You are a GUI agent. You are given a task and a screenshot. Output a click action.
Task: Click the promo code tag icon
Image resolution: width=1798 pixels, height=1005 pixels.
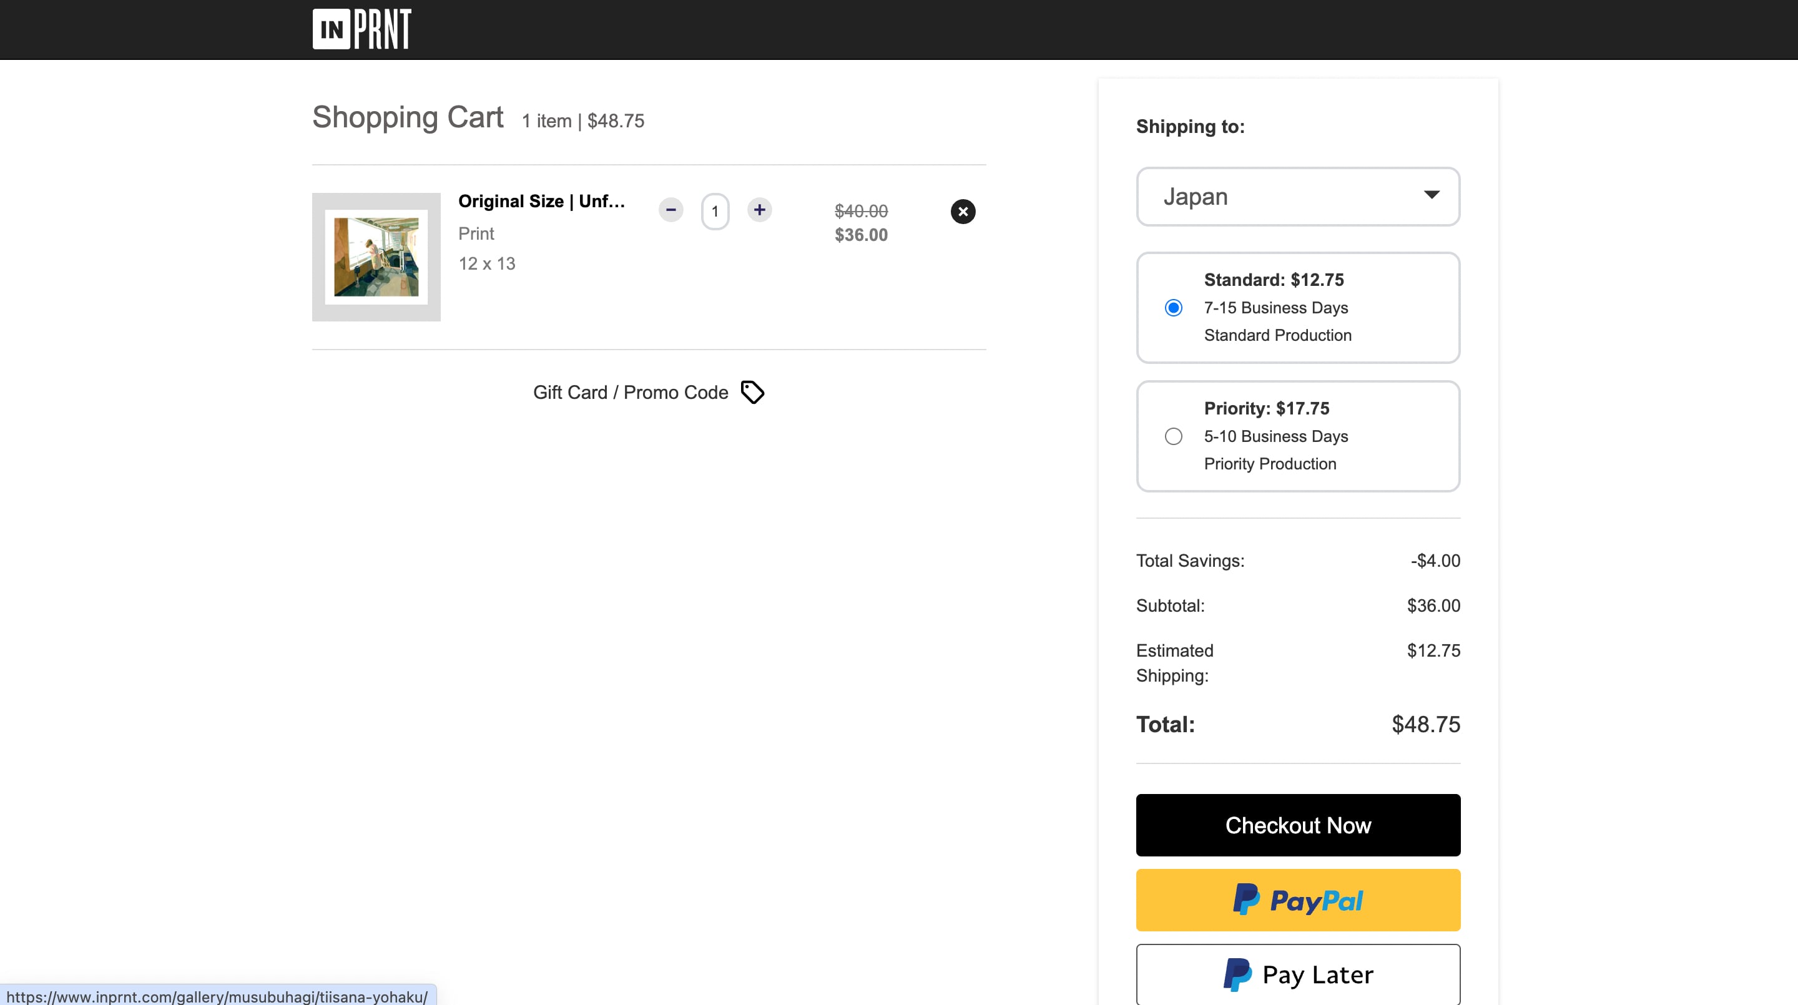point(752,392)
